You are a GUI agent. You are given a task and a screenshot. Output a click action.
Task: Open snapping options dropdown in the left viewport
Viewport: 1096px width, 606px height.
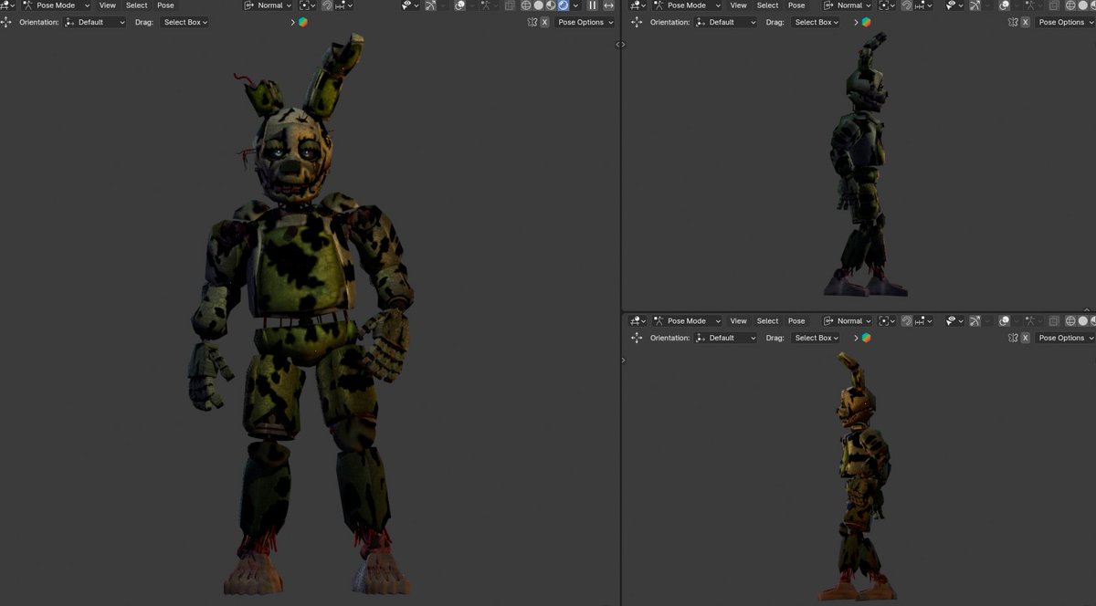click(x=344, y=5)
